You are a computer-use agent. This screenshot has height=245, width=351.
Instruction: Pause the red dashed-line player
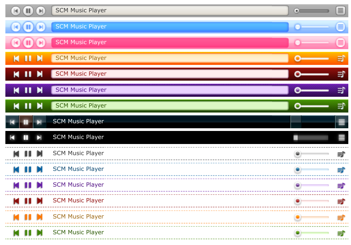[28, 201]
